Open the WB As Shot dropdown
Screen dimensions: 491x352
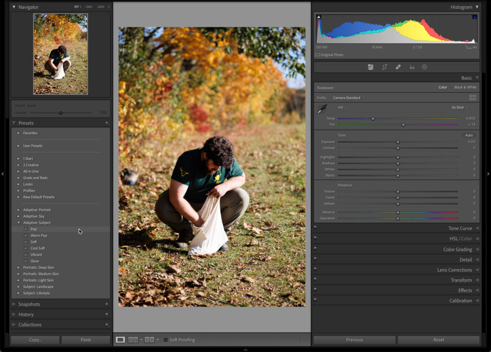(x=459, y=108)
